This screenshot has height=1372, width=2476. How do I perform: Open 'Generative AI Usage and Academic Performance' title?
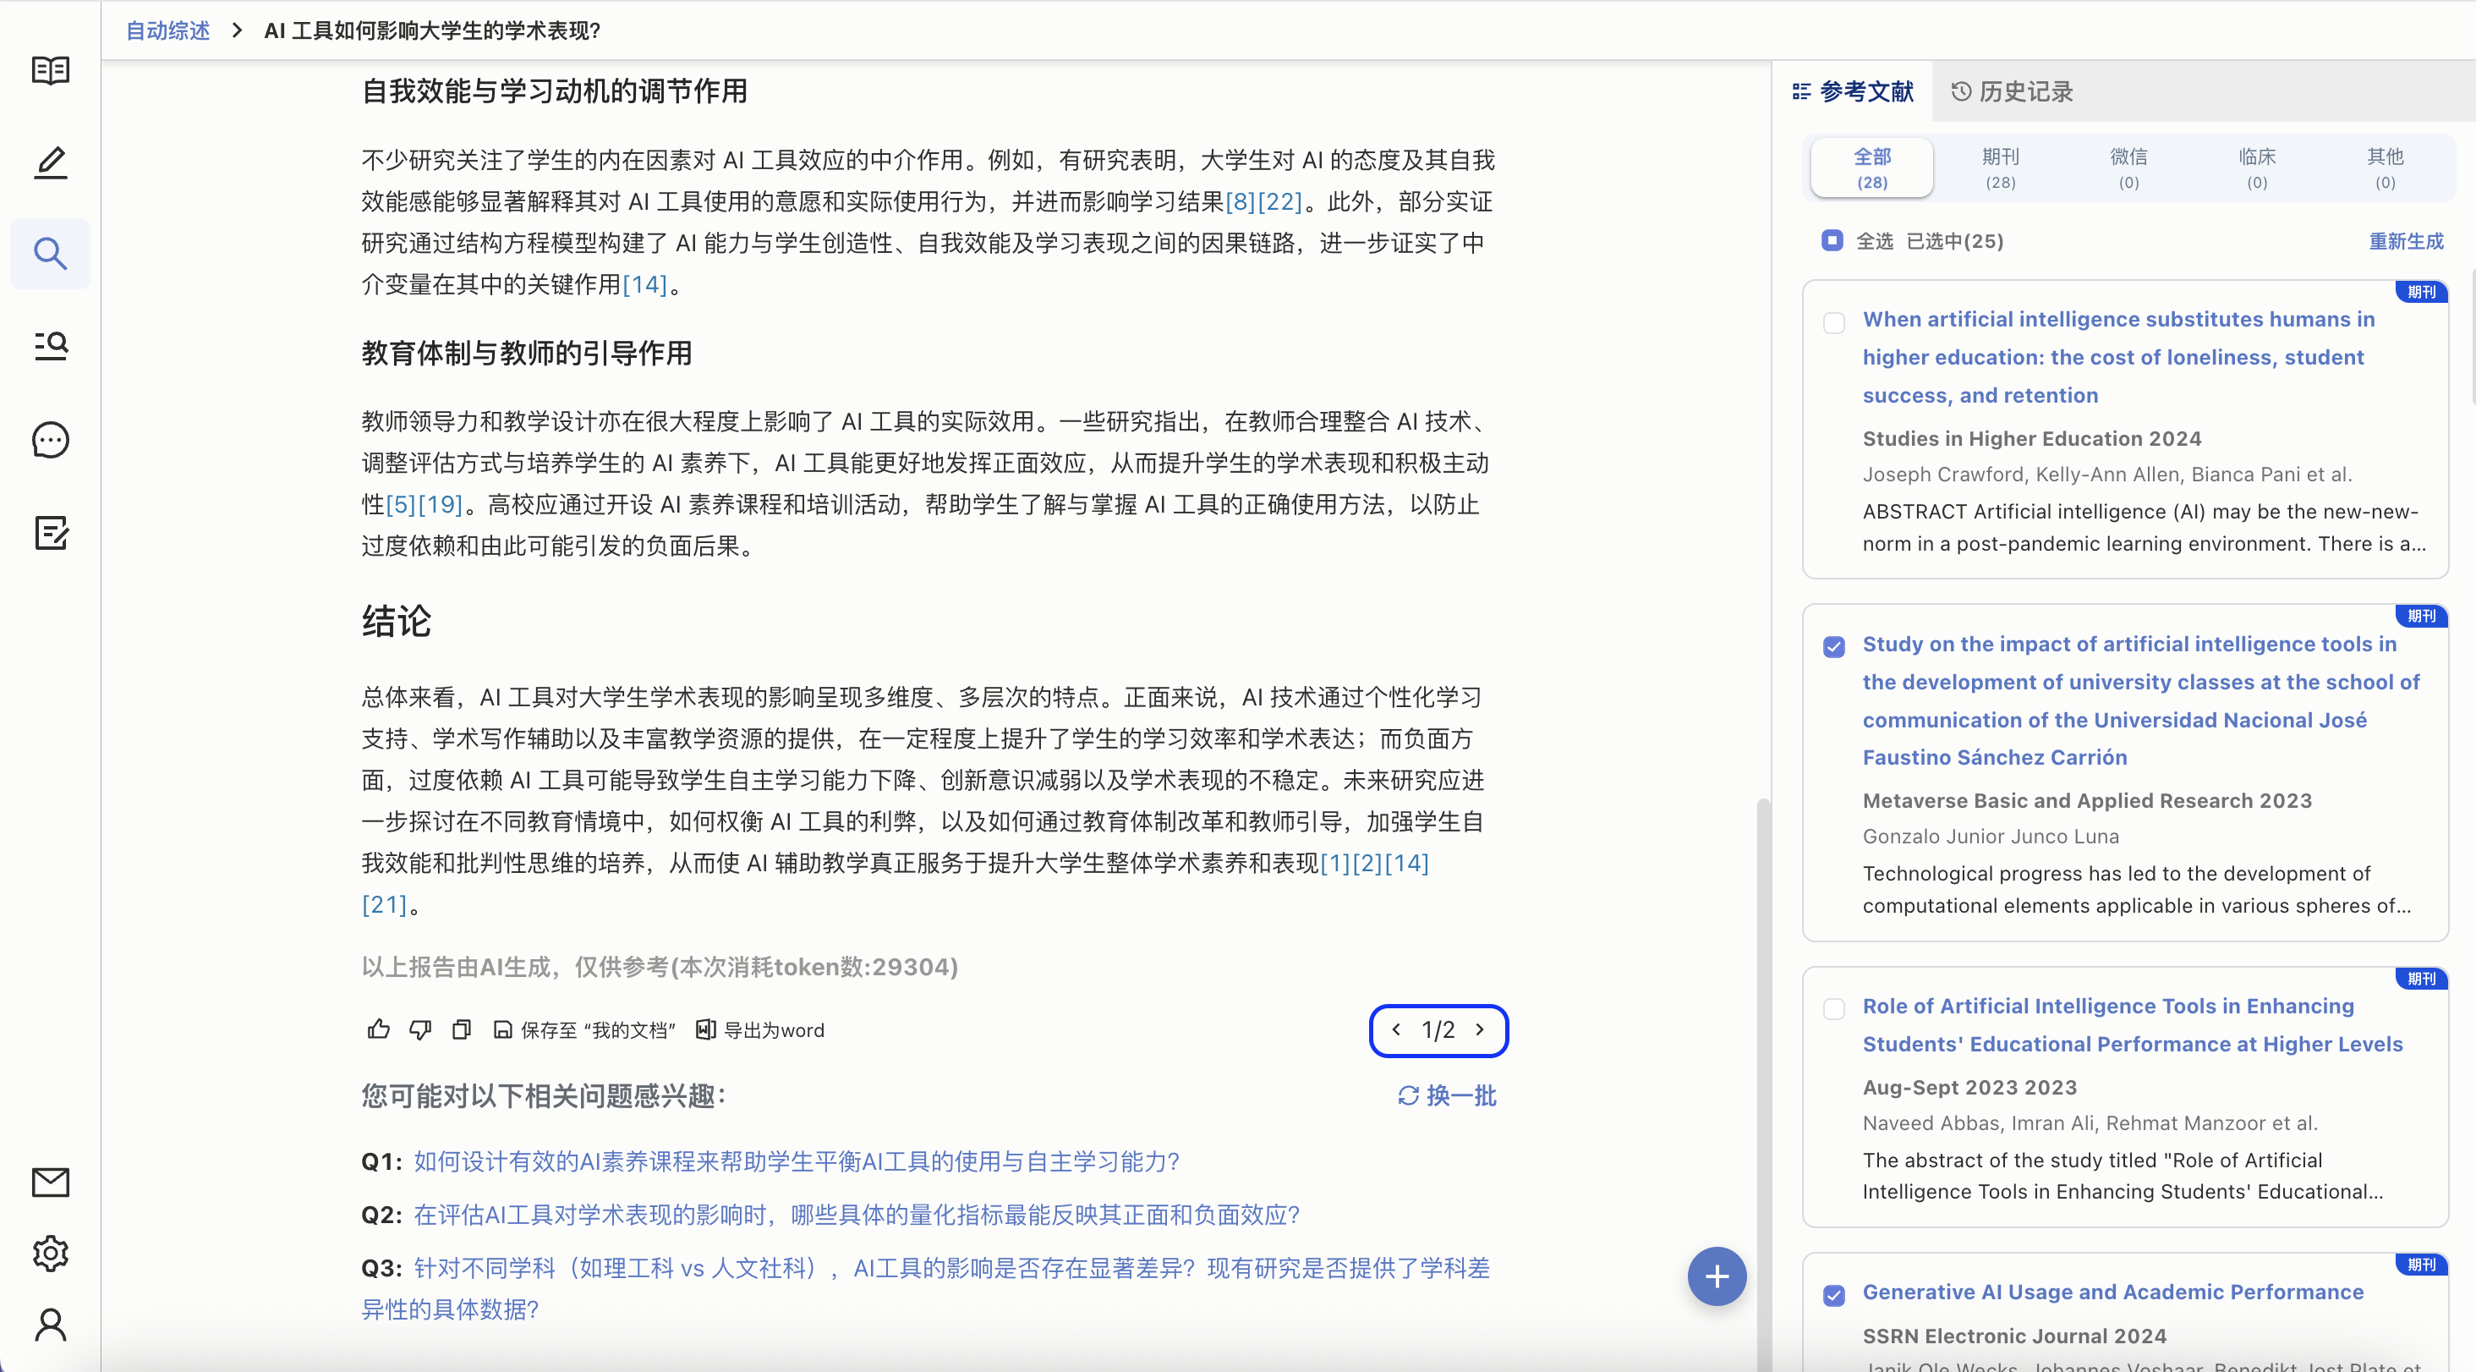pos(2112,1292)
